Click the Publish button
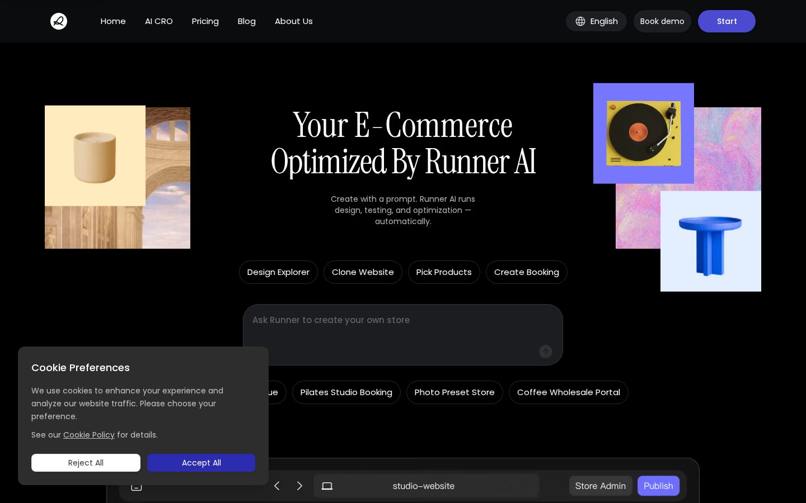Screen dimensions: 806x503 coord(658,486)
